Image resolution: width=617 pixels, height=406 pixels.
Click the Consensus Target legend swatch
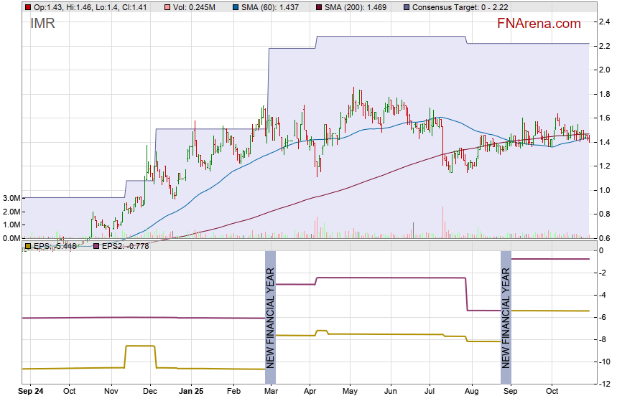pos(407,6)
